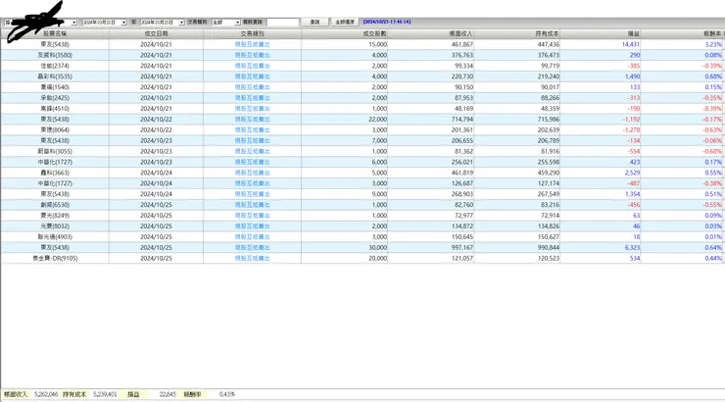Sort by the 損益 column header
This screenshot has width=725, height=402.
pyautogui.click(x=627, y=33)
